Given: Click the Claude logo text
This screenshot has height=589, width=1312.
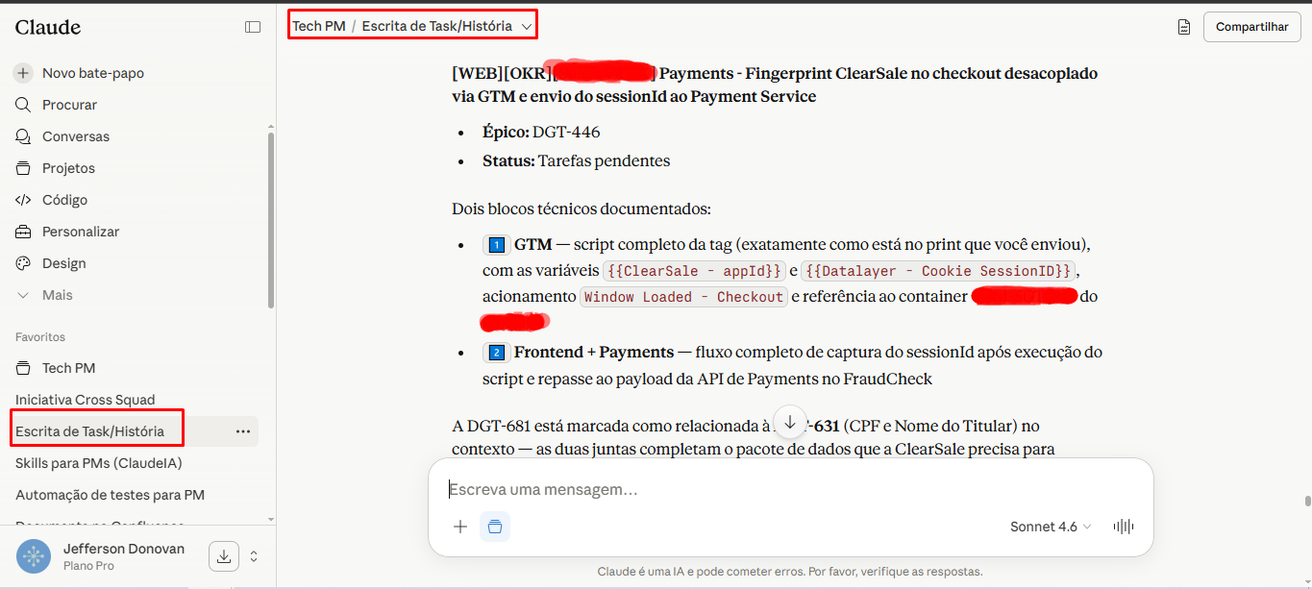Looking at the screenshot, I should [48, 27].
